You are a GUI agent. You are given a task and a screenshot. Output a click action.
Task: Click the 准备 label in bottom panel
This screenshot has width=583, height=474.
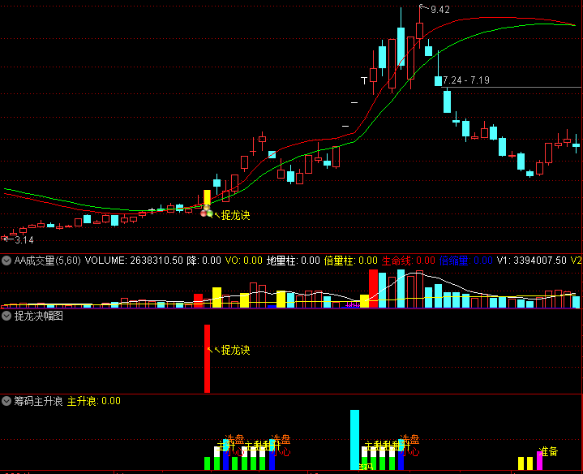(549, 451)
